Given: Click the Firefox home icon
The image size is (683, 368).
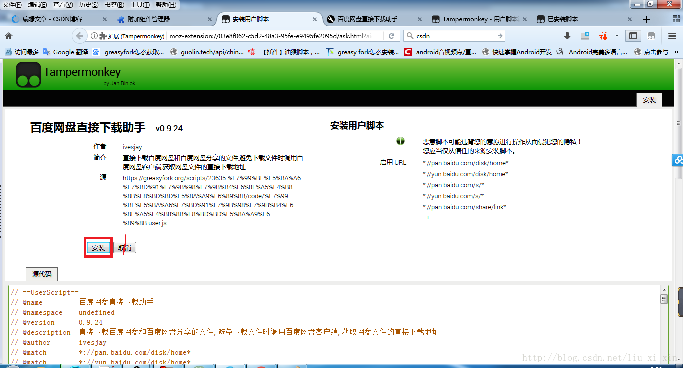Looking at the screenshot, I should (8, 36).
